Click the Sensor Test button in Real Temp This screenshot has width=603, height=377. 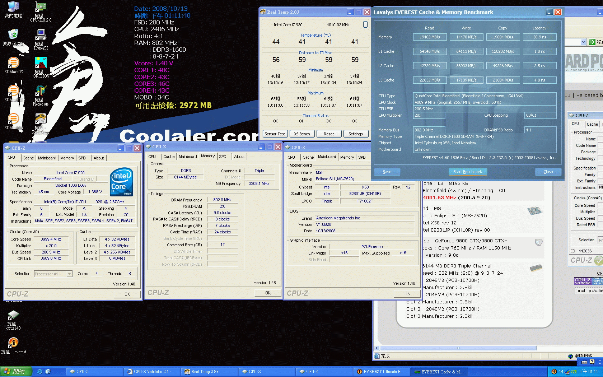(275, 134)
